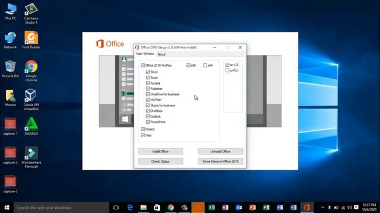Open capture-1 file on desktop
Image resolution: width=380 pixels, height=213 pixels.
pyautogui.click(x=11, y=127)
